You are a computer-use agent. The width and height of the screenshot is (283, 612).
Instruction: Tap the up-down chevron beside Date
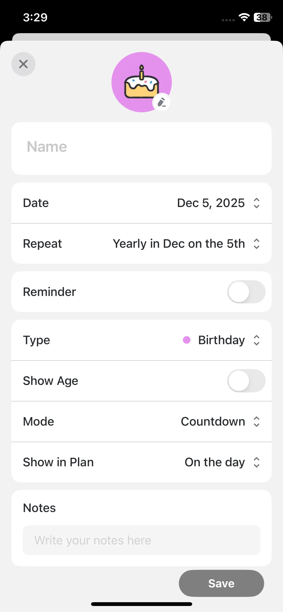tap(256, 203)
